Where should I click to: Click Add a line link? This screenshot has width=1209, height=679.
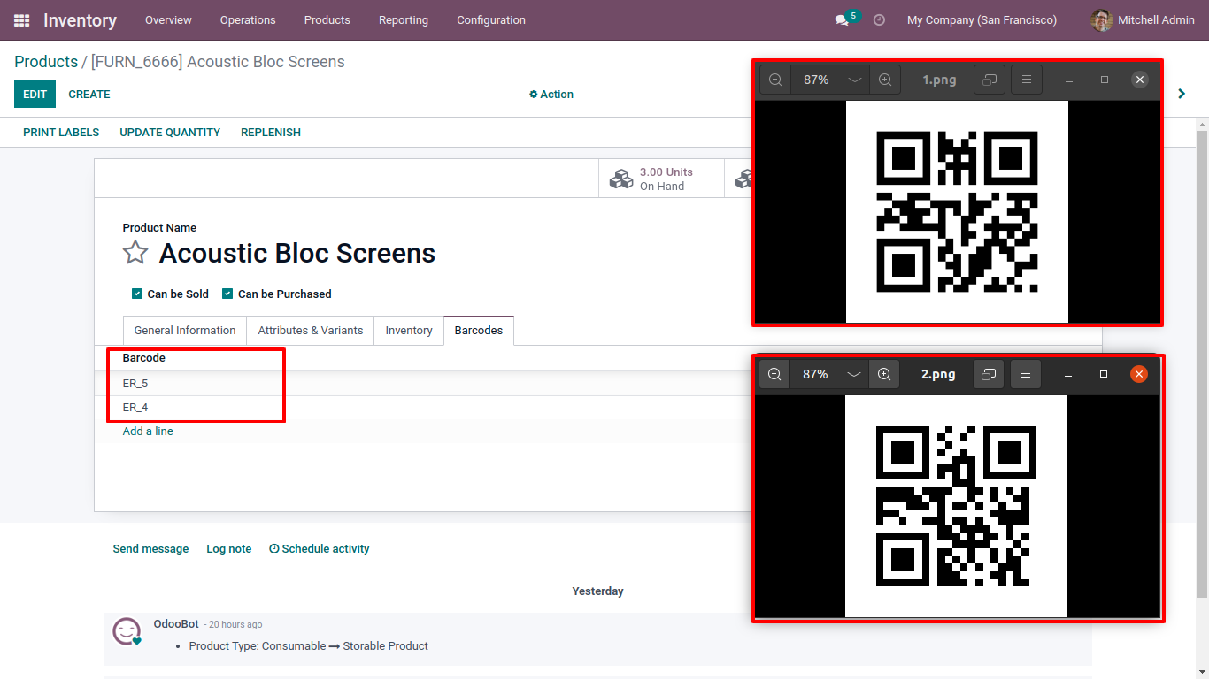click(x=148, y=431)
